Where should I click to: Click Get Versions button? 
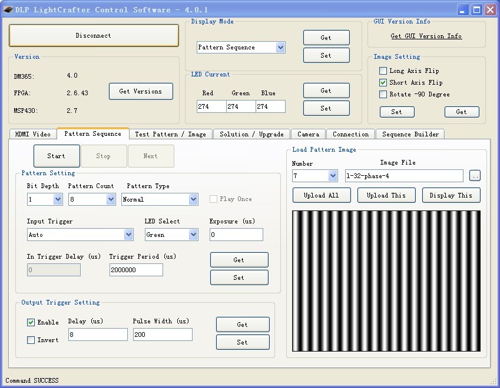(141, 91)
